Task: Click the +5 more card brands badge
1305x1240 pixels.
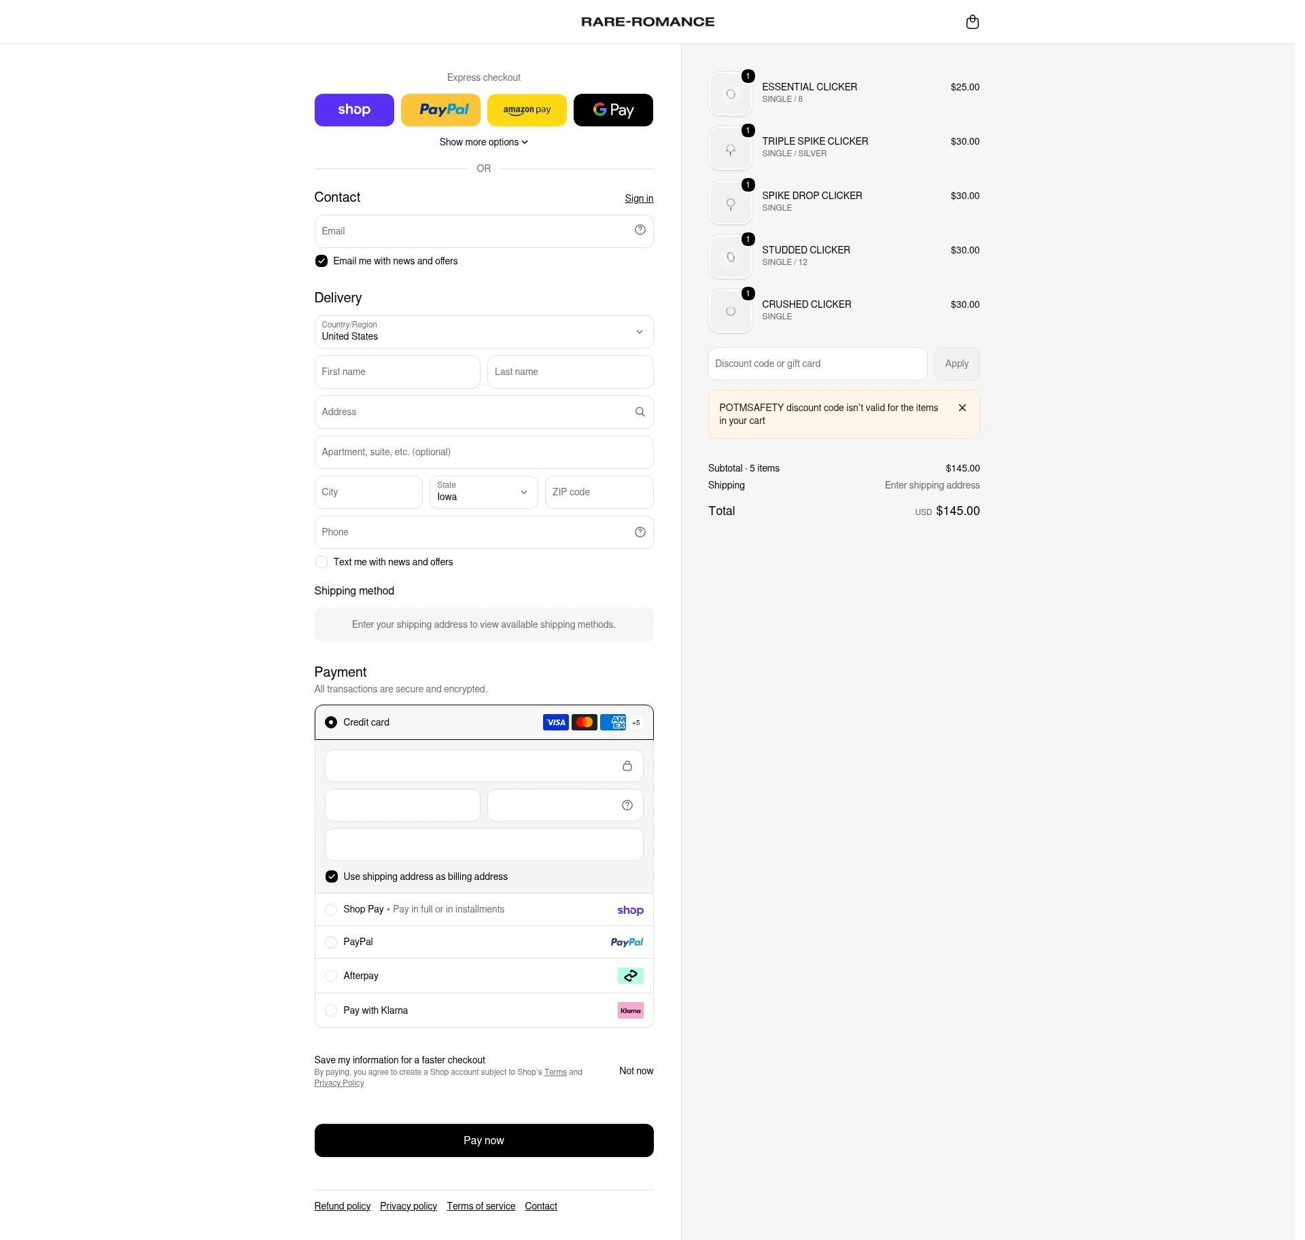Action: (636, 722)
